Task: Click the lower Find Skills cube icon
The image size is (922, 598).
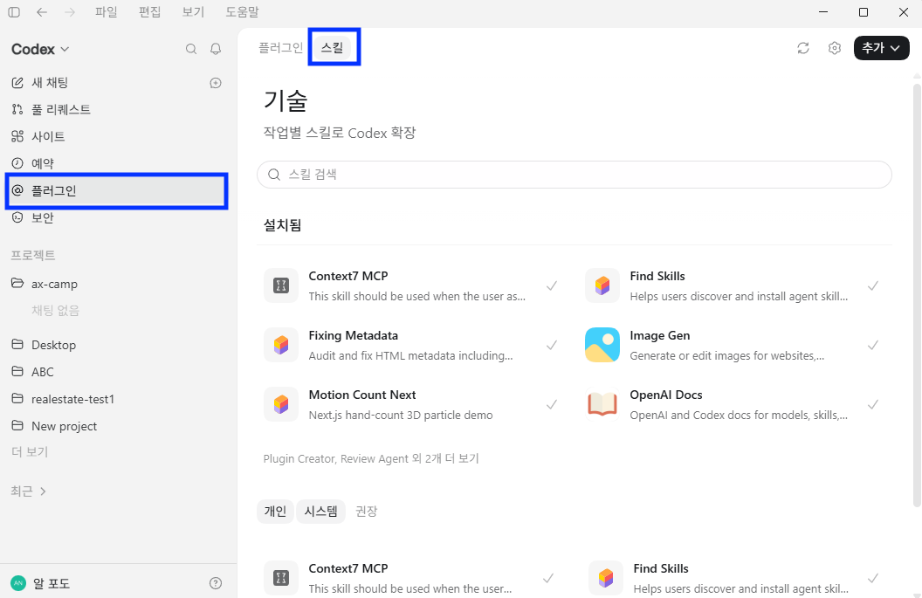Action: [x=606, y=578]
